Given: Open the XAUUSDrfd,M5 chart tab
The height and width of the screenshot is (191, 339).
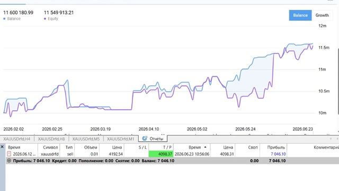Looking at the screenshot, I should 86,139.
